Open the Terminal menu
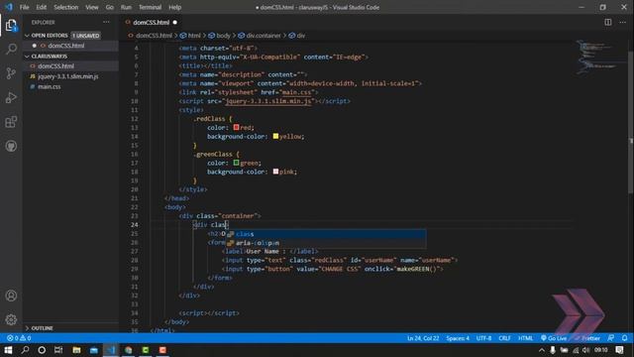This screenshot has width=634, height=357. (150, 7)
